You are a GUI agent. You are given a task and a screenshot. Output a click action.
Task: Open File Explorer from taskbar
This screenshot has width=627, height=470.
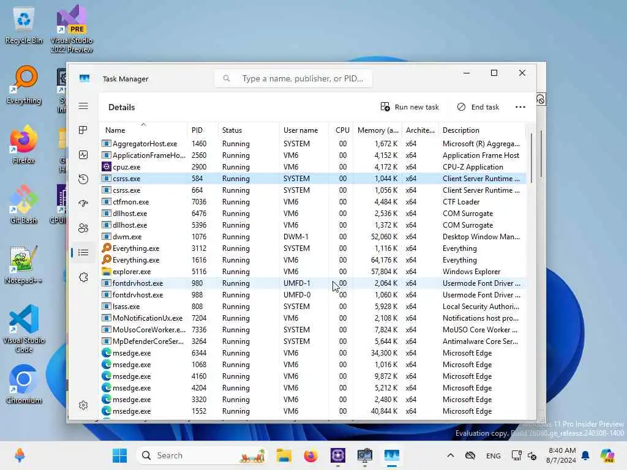(x=283, y=455)
